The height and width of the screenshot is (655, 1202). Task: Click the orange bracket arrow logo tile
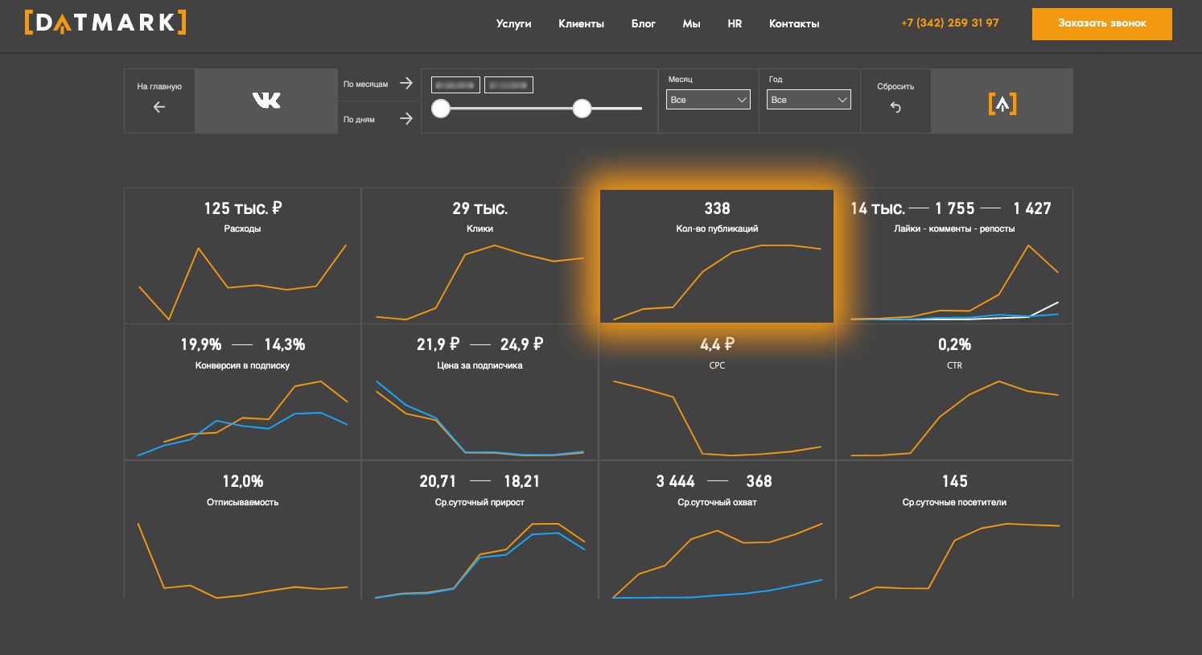tap(1002, 101)
